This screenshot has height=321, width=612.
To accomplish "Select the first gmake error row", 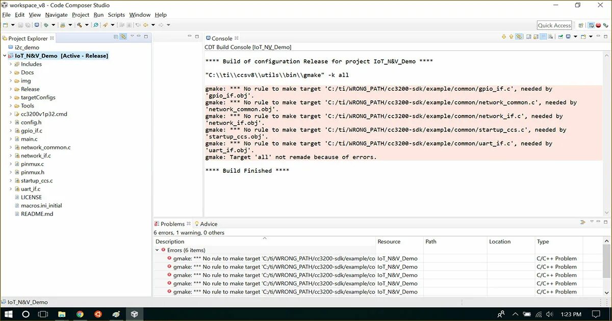I will 377,258.
